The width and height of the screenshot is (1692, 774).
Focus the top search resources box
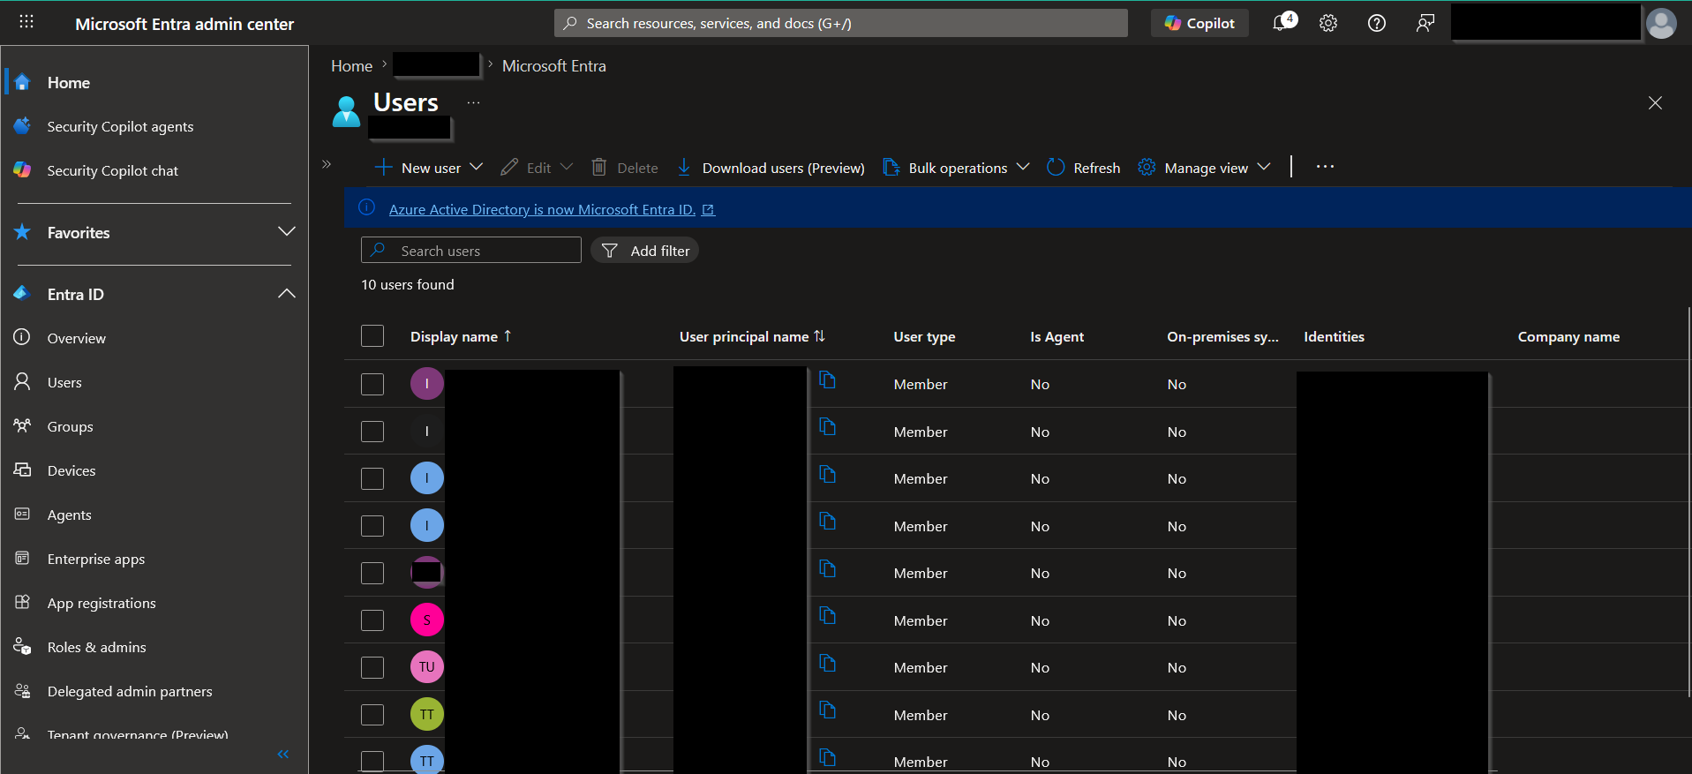[x=840, y=23]
